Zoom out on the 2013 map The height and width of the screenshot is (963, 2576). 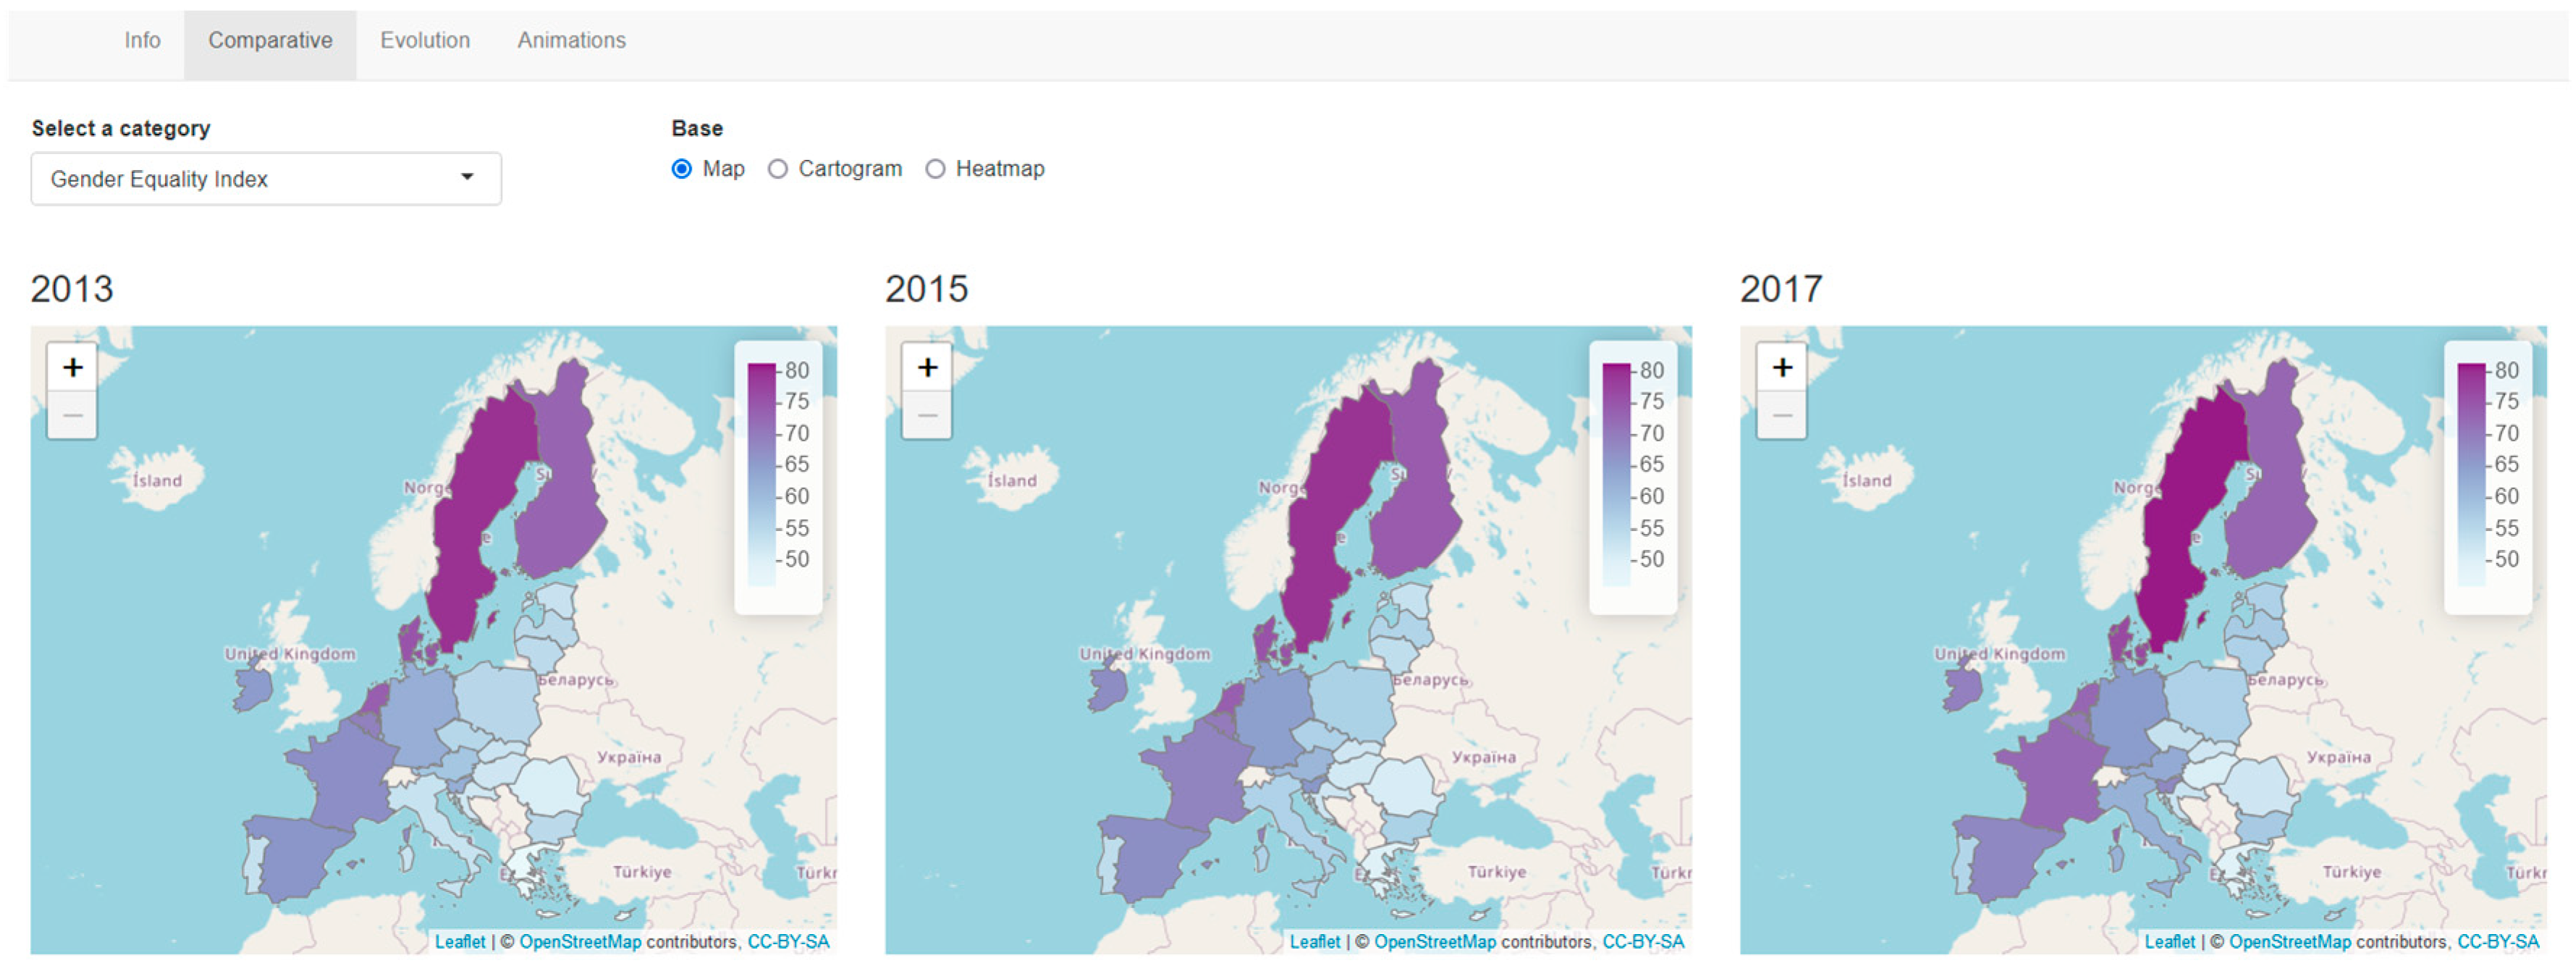(72, 415)
